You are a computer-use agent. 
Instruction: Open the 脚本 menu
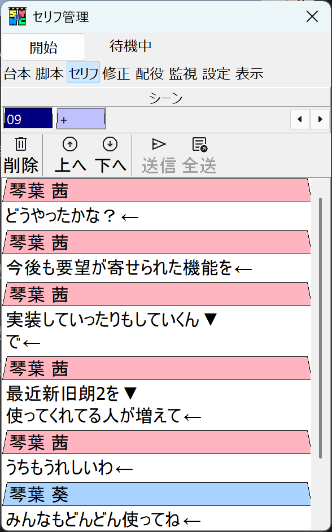[x=50, y=73]
